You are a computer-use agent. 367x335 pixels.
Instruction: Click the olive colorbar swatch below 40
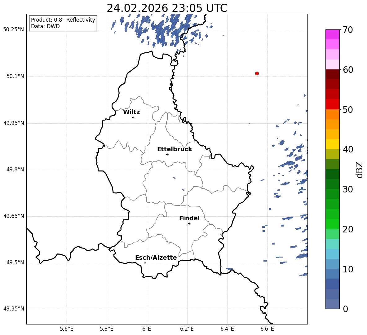(332, 154)
